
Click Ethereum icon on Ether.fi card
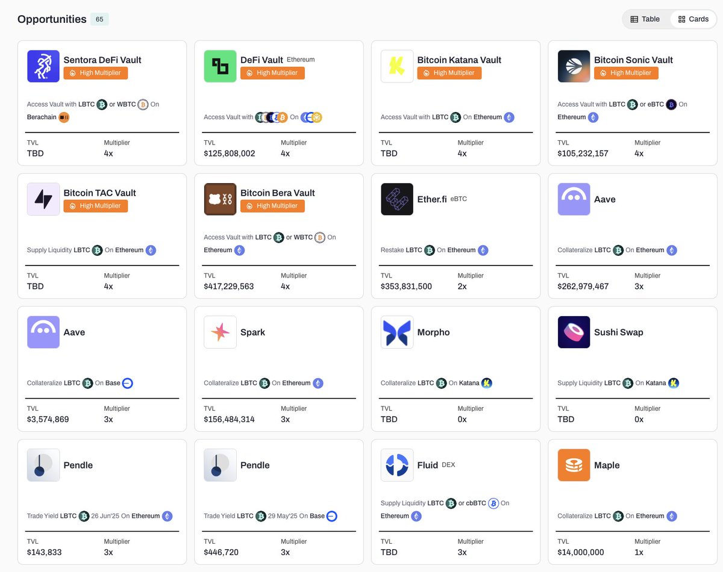pyautogui.click(x=483, y=250)
